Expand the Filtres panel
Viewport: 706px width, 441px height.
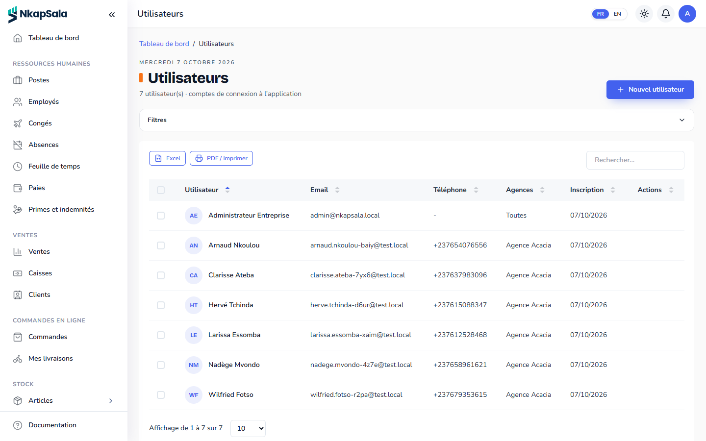click(x=417, y=120)
